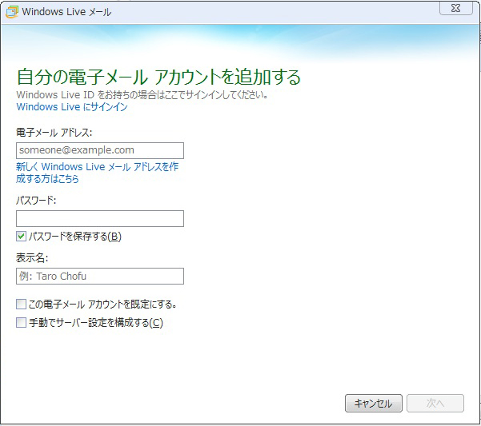The height and width of the screenshot is (426, 481).
Task: Focus the 表示名 input field
Action: (100, 276)
